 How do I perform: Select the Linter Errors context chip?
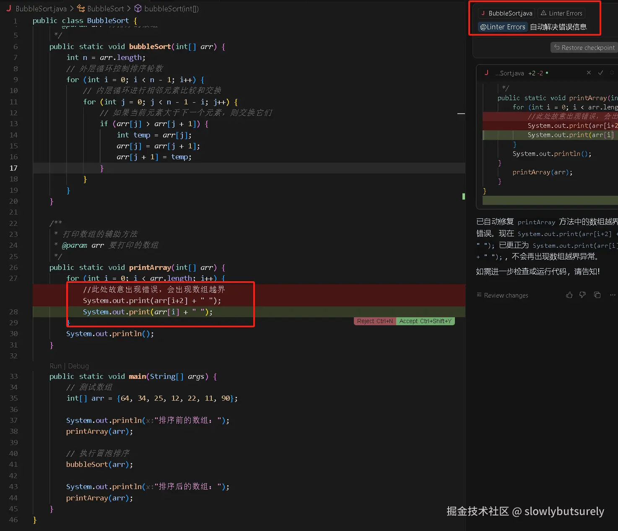[x=561, y=13]
